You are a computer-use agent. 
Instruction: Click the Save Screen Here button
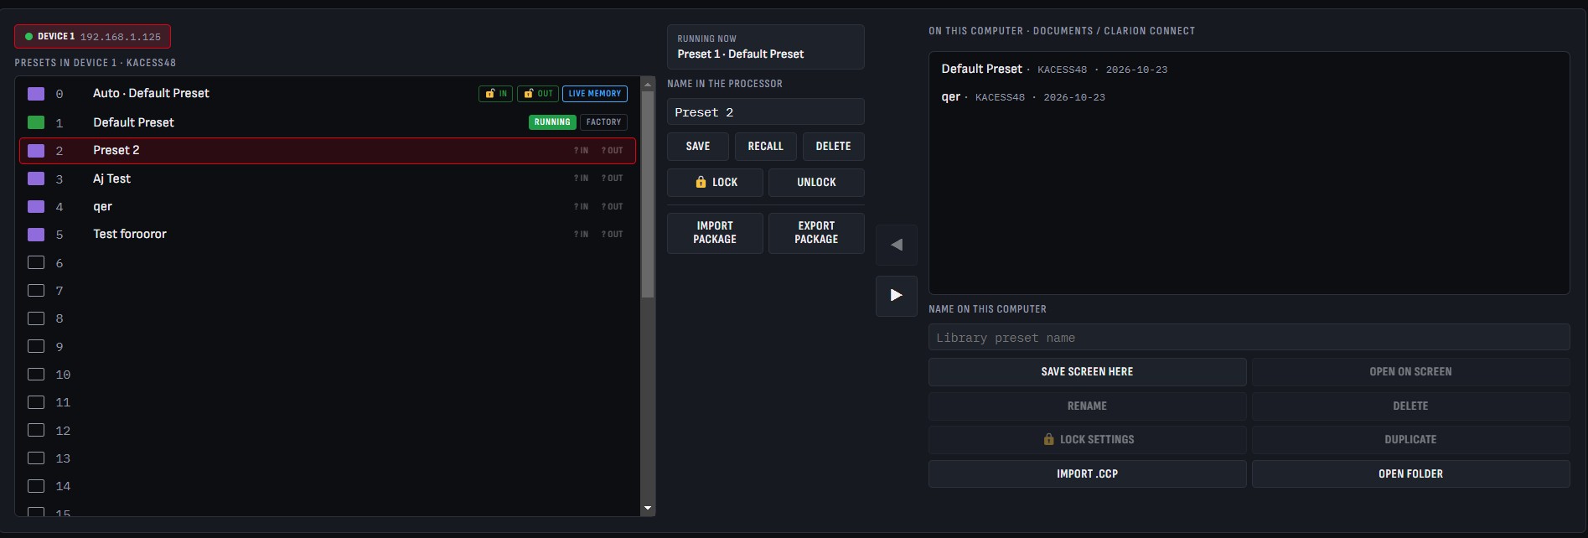[1088, 372]
